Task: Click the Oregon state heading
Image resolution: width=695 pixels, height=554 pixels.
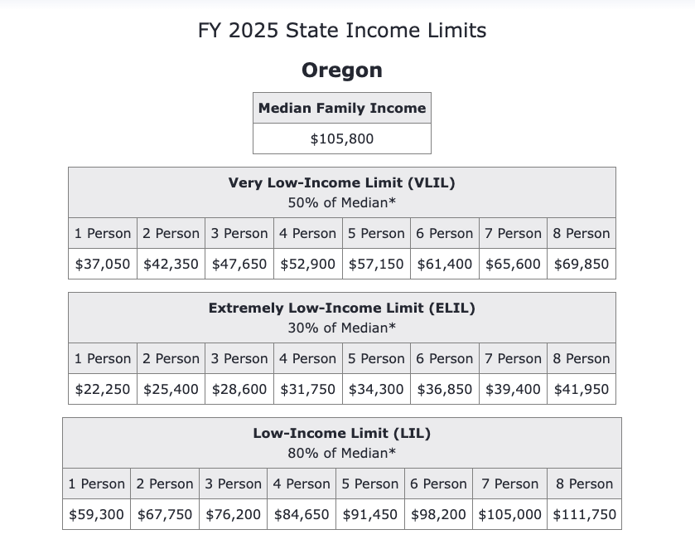Action: (342, 70)
